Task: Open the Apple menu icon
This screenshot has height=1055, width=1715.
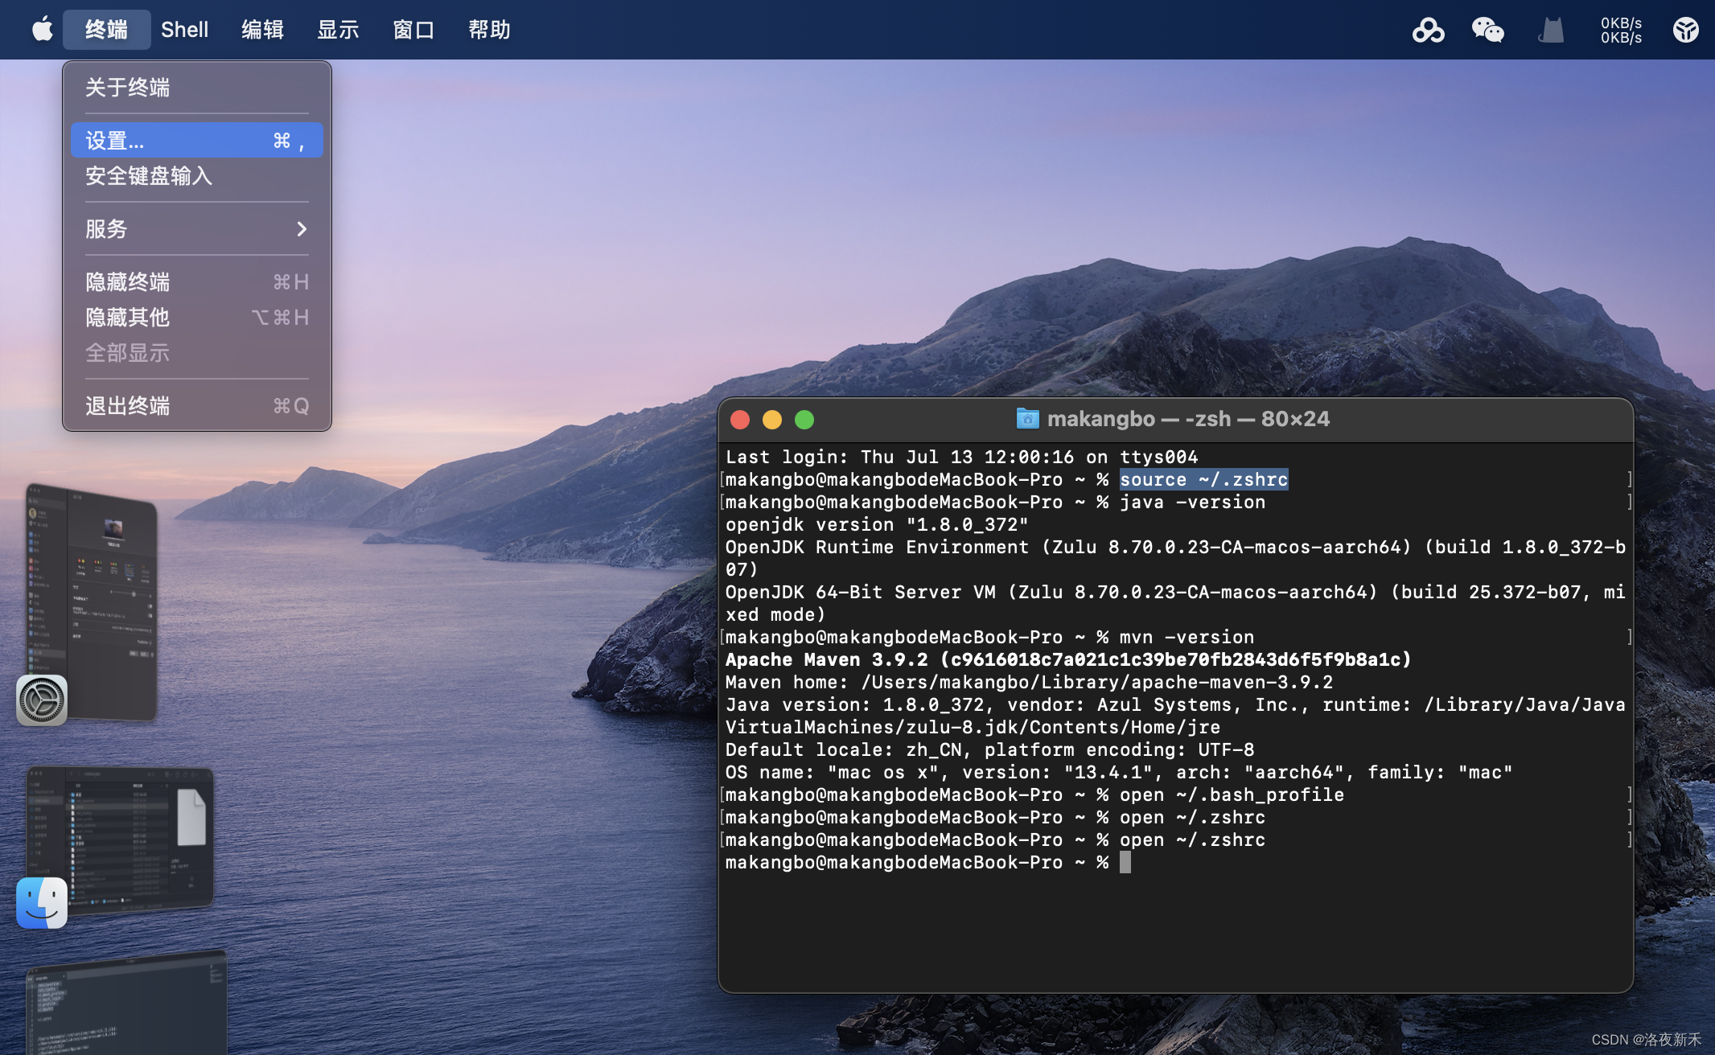Action: coord(42,30)
